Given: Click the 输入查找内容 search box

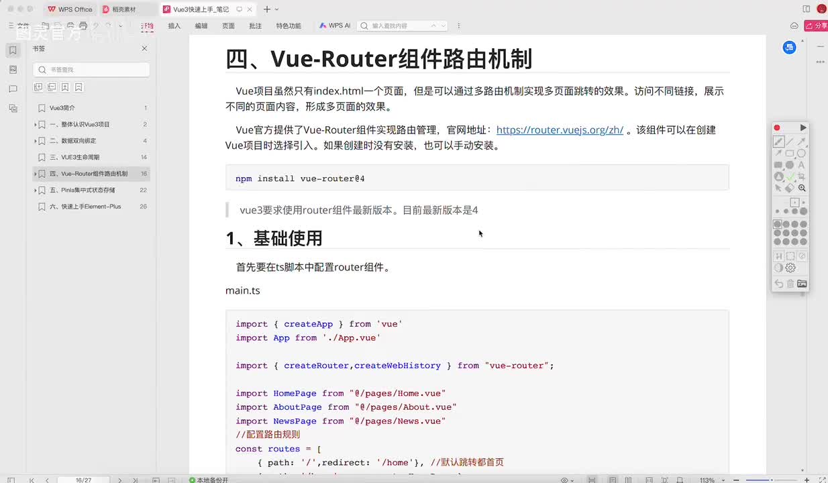Looking at the screenshot, I should 401,25.
